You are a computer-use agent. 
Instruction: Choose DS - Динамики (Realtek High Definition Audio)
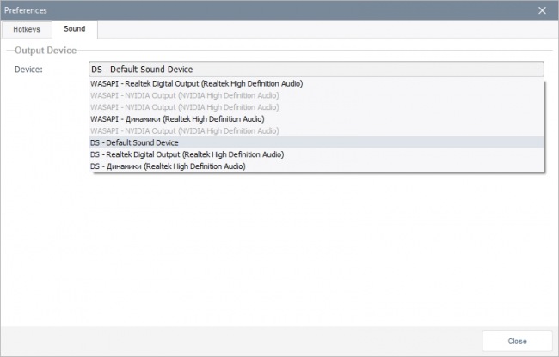316,166
